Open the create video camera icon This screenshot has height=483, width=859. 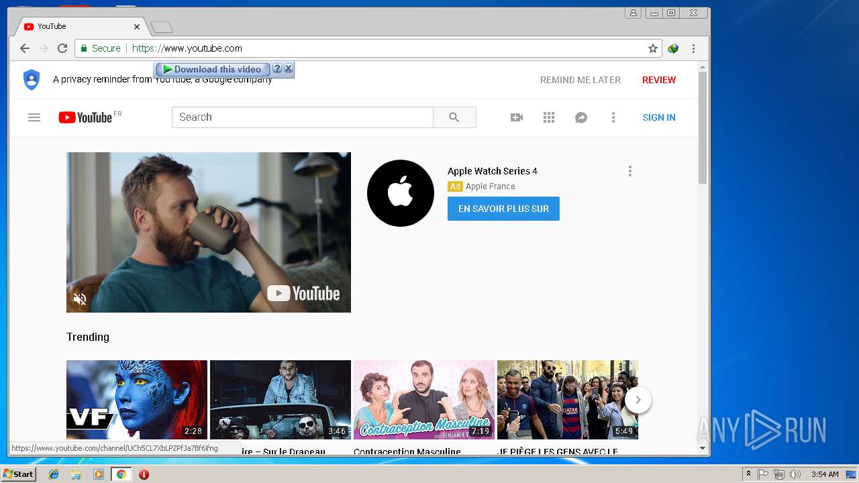click(517, 117)
